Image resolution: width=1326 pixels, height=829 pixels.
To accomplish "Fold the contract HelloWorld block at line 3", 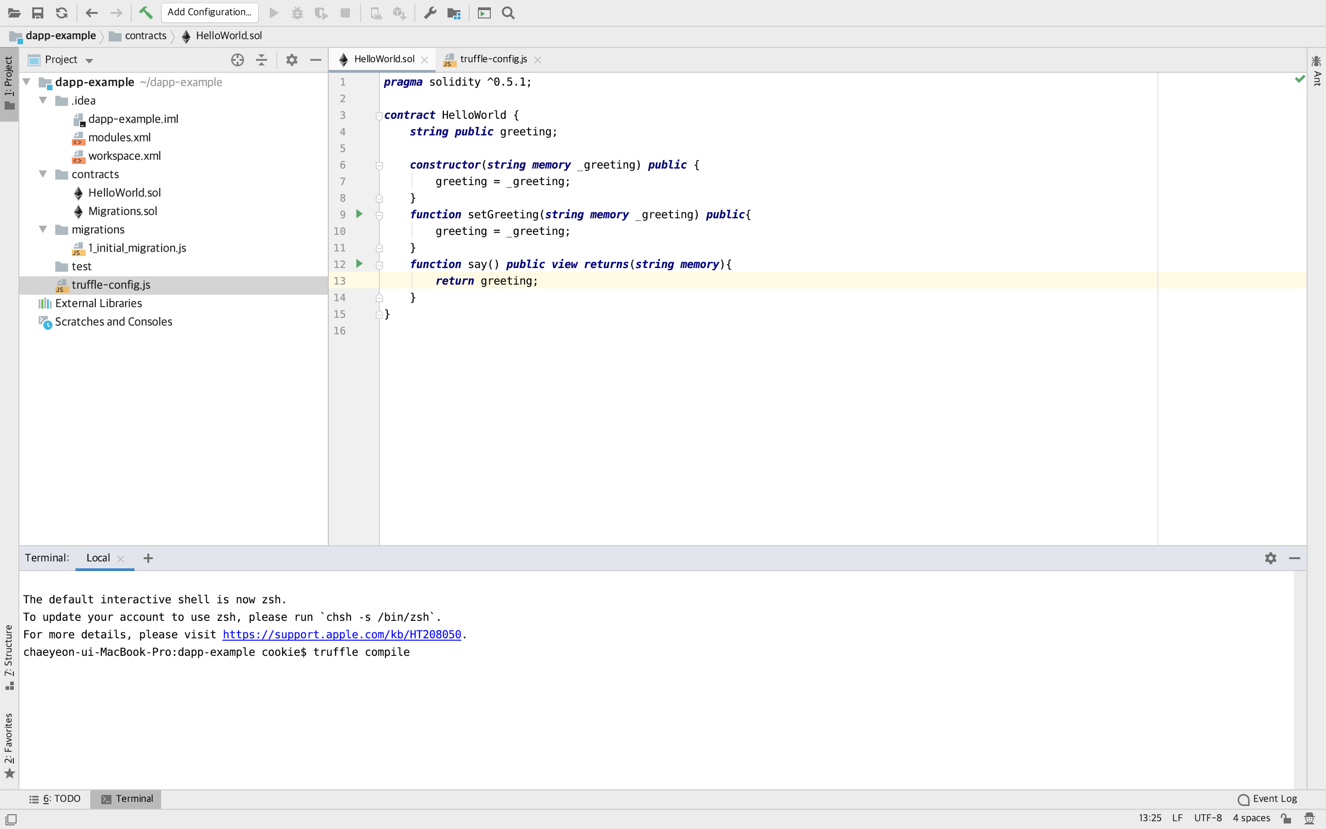I will [379, 116].
